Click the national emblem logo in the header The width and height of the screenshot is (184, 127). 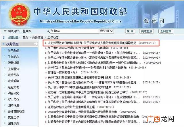tap(20, 14)
